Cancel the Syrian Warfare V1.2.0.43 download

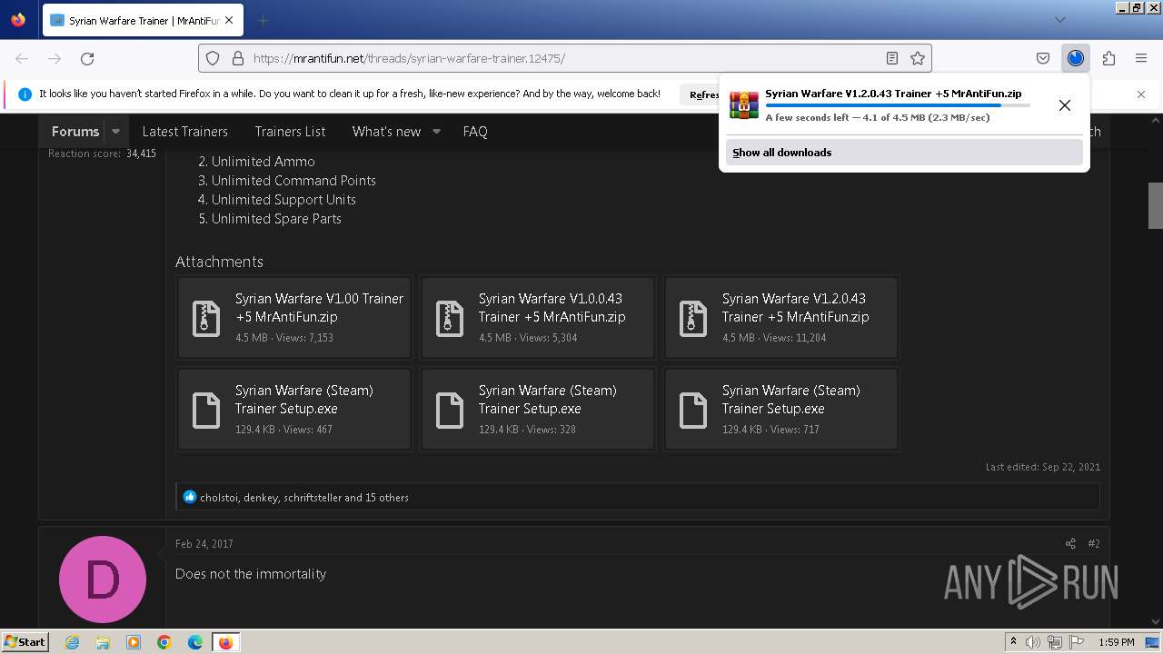coord(1065,105)
